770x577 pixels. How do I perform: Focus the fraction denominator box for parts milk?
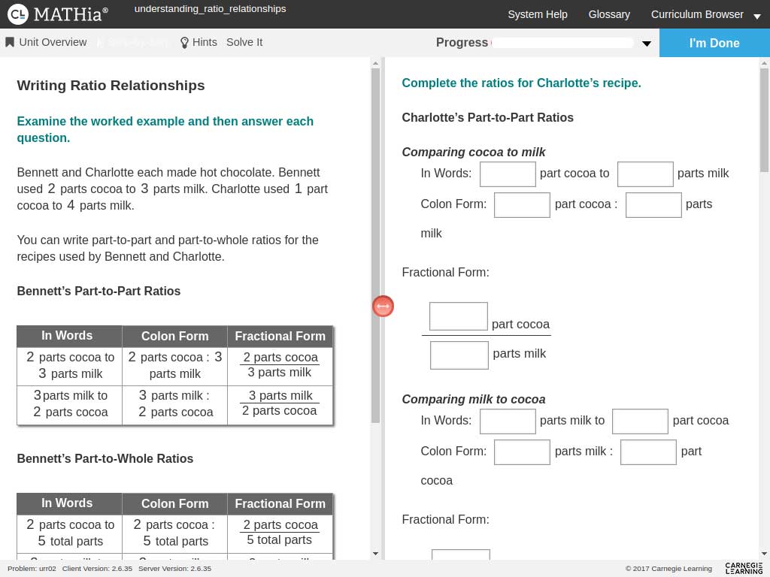tap(459, 355)
